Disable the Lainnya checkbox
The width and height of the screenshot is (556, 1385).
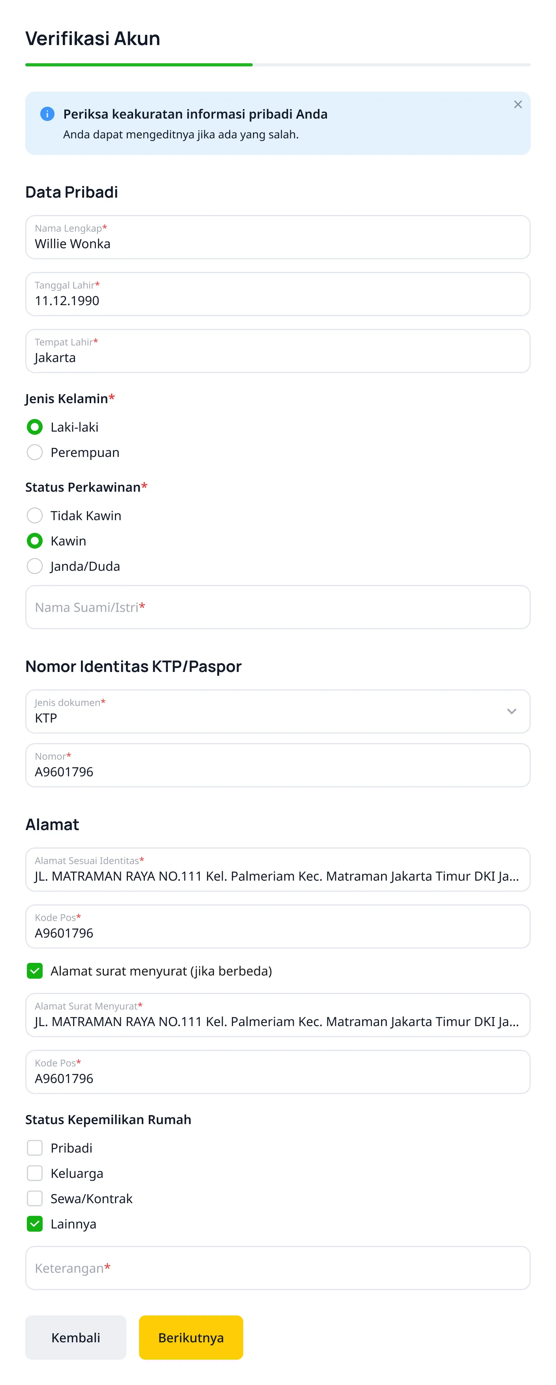34,1223
